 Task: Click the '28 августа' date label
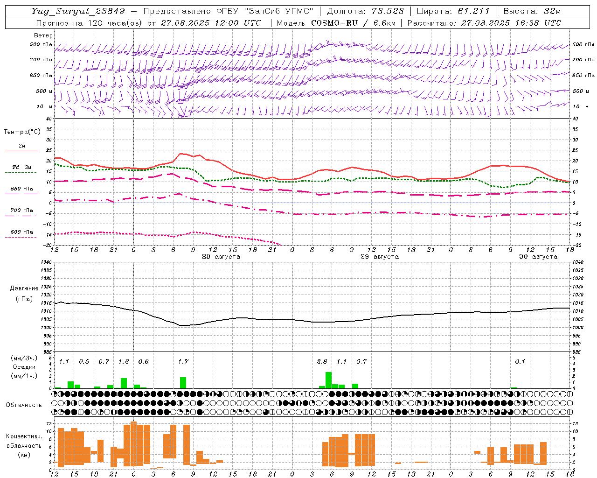(221, 257)
